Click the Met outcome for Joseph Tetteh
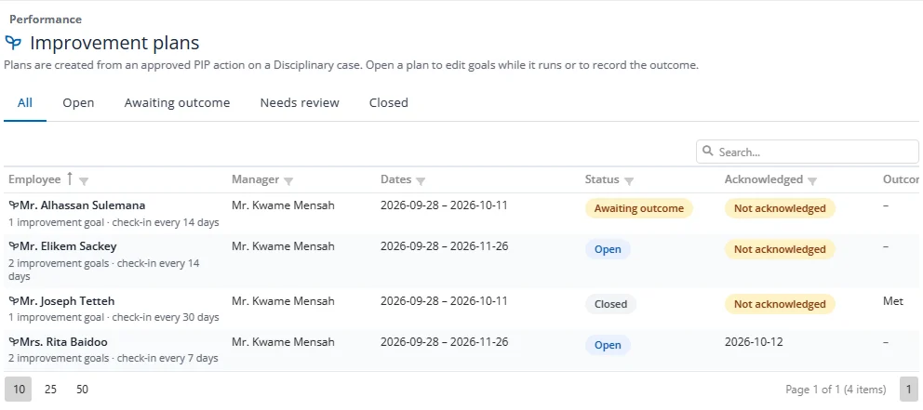The height and width of the screenshot is (410, 923). pyautogui.click(x=893, y=301)
